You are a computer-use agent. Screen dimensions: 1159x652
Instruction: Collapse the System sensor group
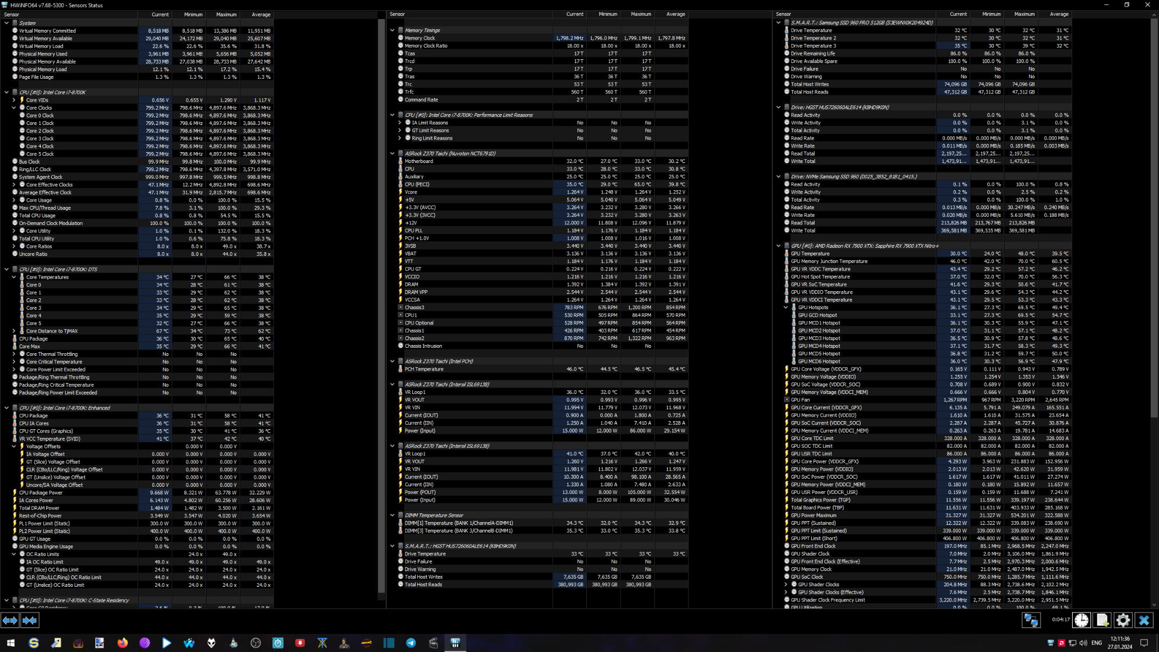[7, 23]
